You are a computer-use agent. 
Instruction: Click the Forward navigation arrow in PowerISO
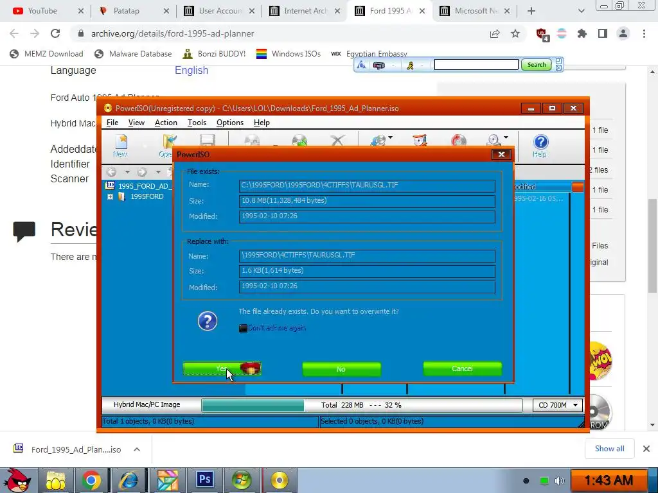coord(142,172)
